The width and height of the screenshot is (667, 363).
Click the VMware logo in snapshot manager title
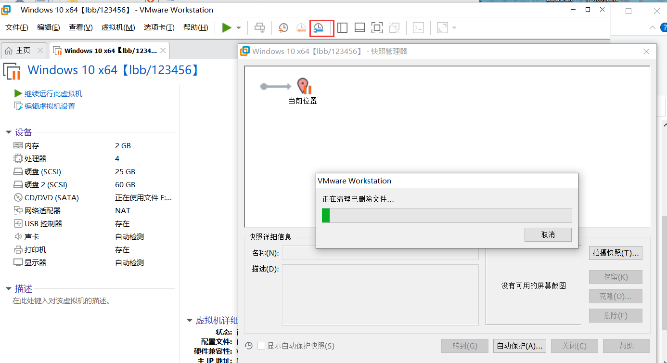(x=245, y=51)
